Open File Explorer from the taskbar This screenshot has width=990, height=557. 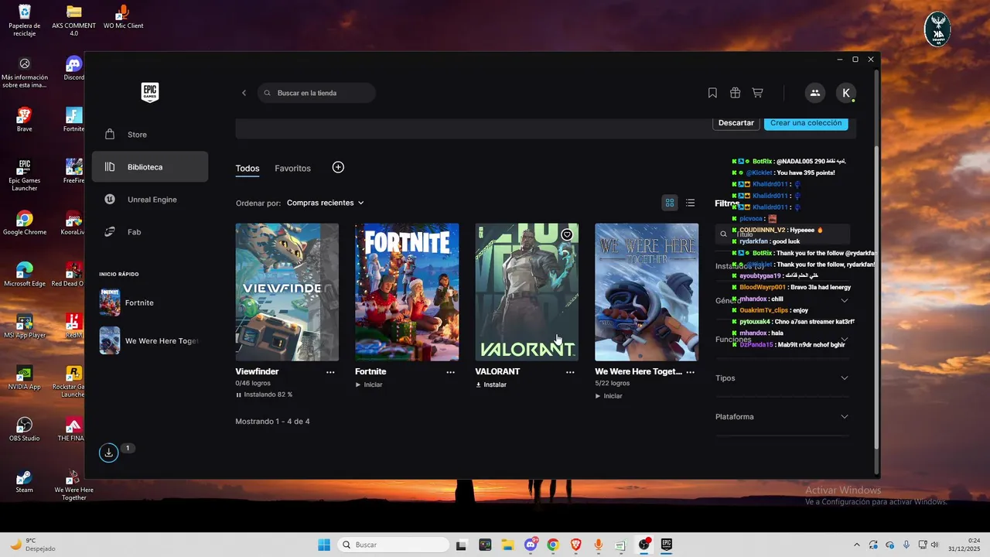click(507, 545)
